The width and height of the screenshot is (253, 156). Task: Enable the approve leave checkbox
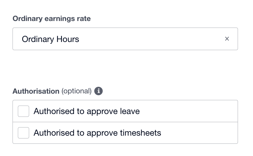23,111
